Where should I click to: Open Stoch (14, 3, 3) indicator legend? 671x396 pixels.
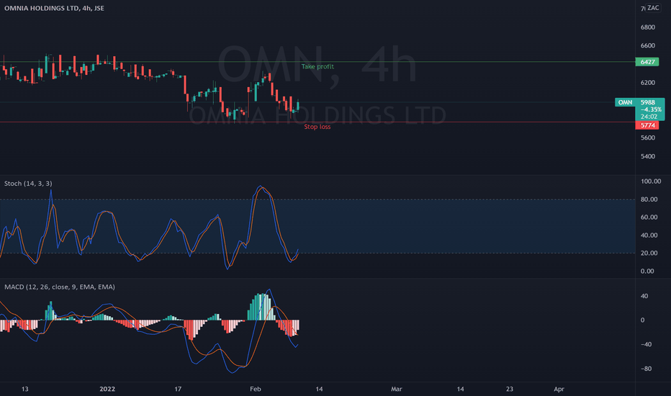click(28, 183)
